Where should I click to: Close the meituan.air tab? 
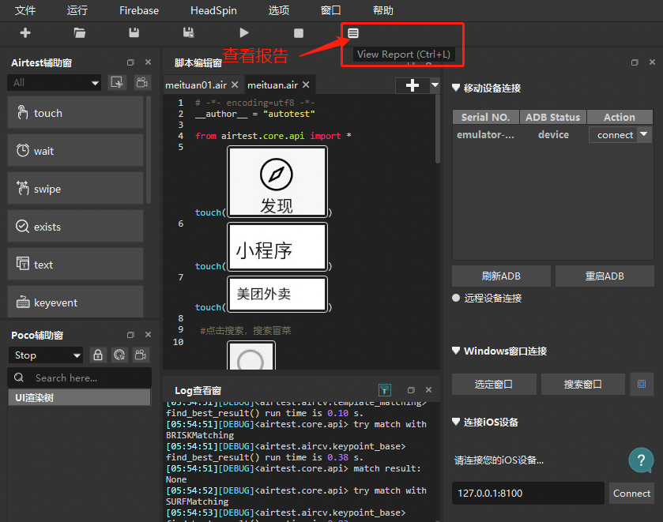coord(306,85)
